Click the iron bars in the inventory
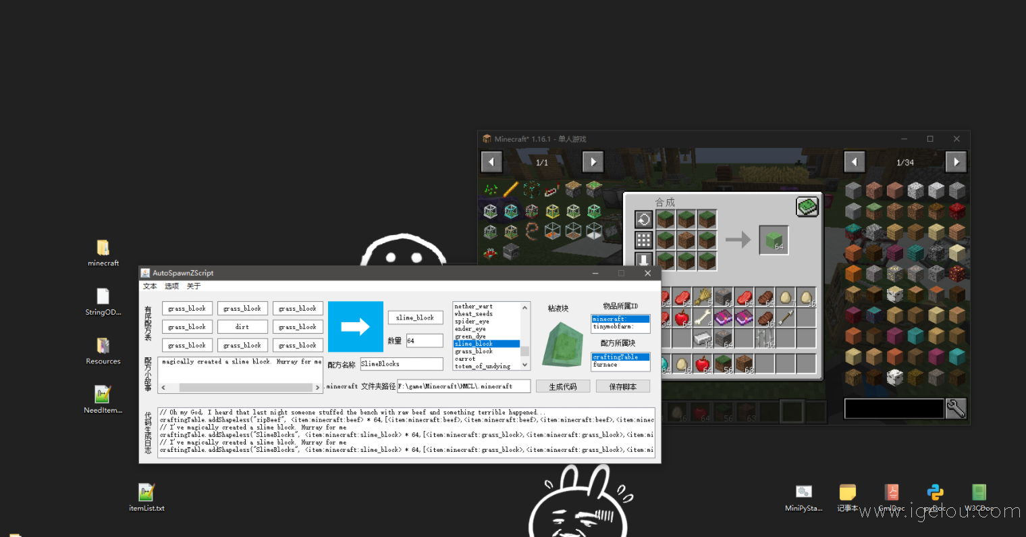The image size is (1026, 537). click(765, 338)
